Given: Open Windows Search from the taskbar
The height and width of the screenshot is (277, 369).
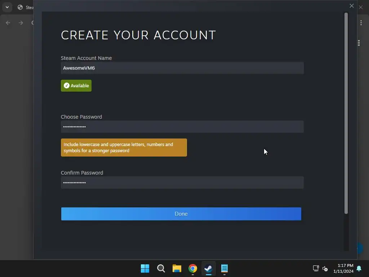Looking at the screenshot, I should (161, 268).
